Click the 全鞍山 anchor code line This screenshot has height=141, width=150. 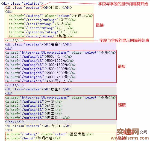click(x=51, y=16)
